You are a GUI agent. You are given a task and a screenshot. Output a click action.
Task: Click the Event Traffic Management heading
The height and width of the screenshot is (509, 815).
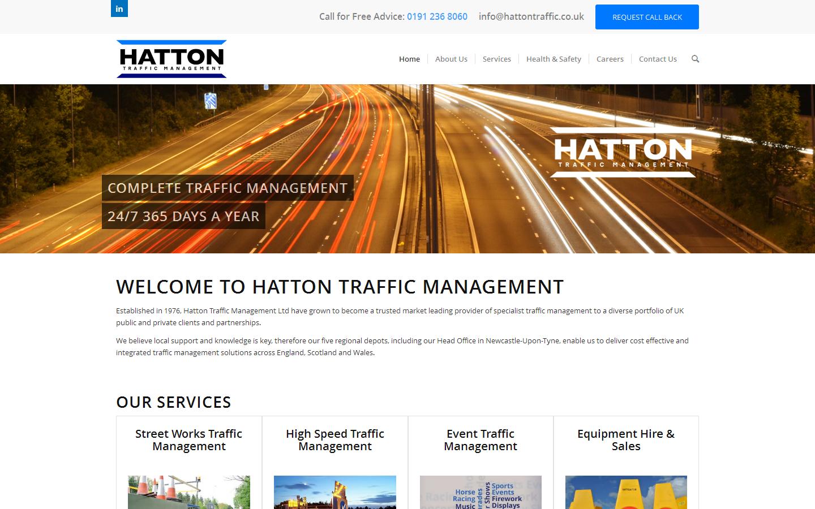480,440
